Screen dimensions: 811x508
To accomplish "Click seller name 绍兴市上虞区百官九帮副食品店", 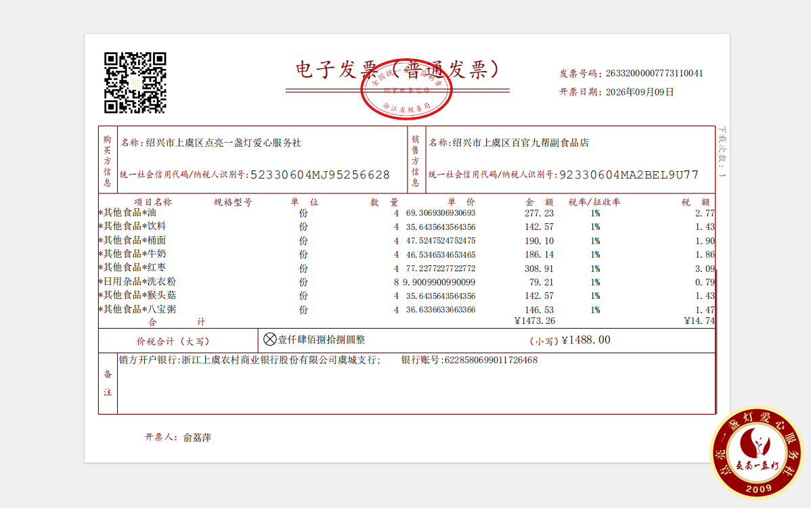I will pos(521,143).
